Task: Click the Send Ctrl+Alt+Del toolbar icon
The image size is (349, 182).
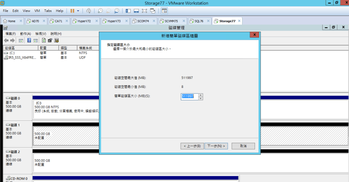Action: coord(89,10)
